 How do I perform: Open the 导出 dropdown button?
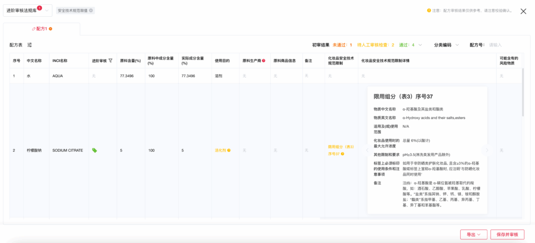point(473,235)
